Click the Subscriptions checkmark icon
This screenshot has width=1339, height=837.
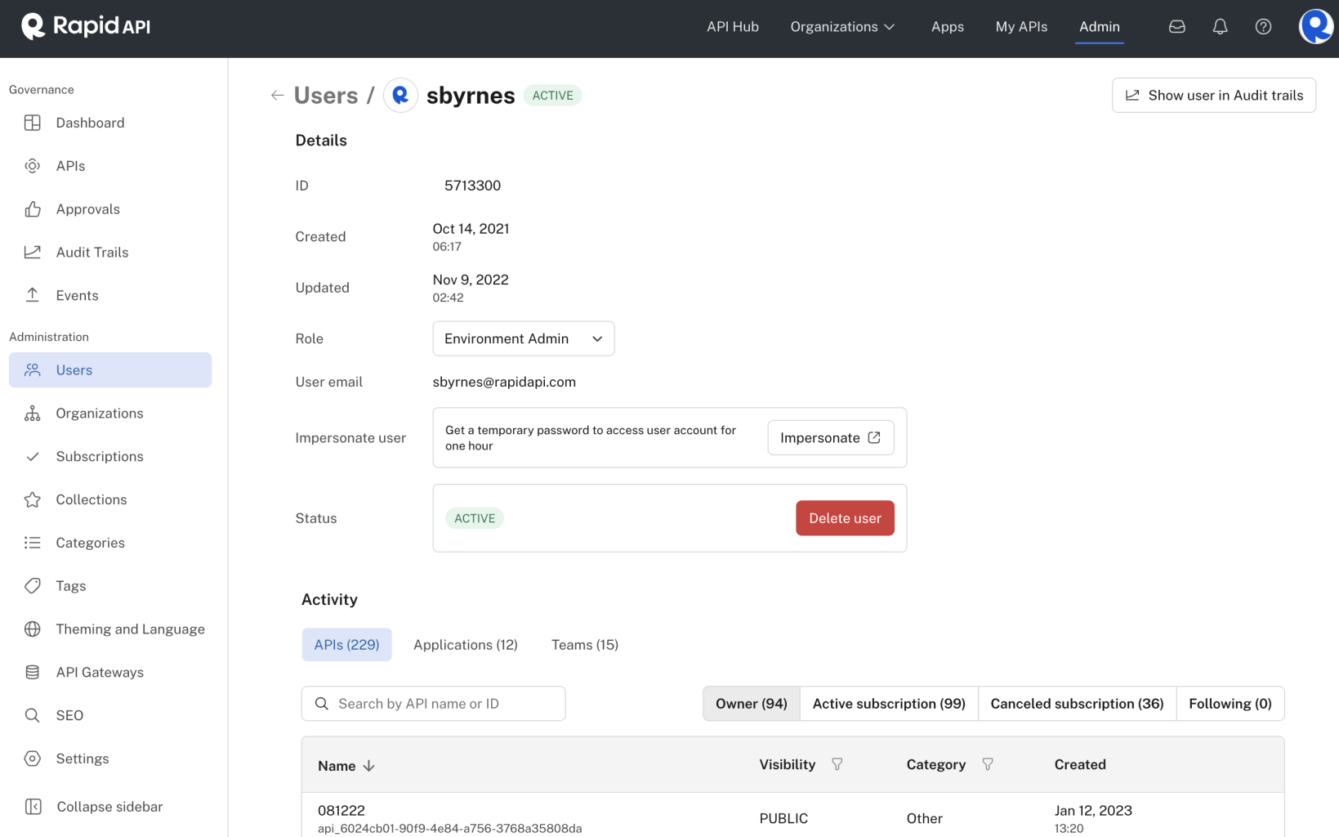tap(33, 457)
